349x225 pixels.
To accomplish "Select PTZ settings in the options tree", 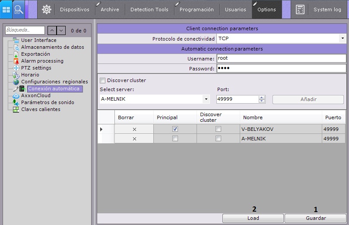I will click(36, 68).
